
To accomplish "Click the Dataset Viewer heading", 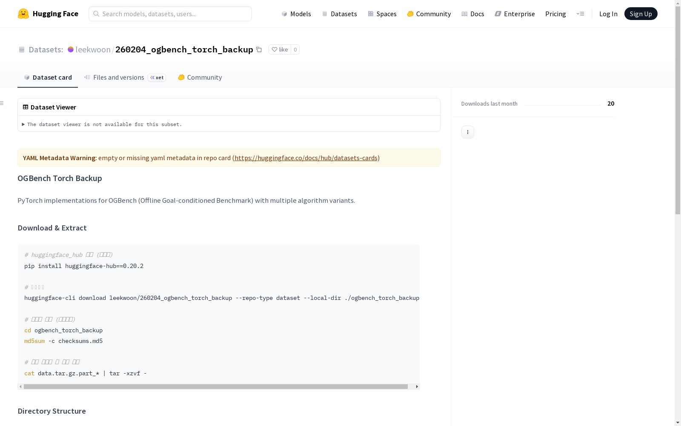I will click(x=53, y=107).
